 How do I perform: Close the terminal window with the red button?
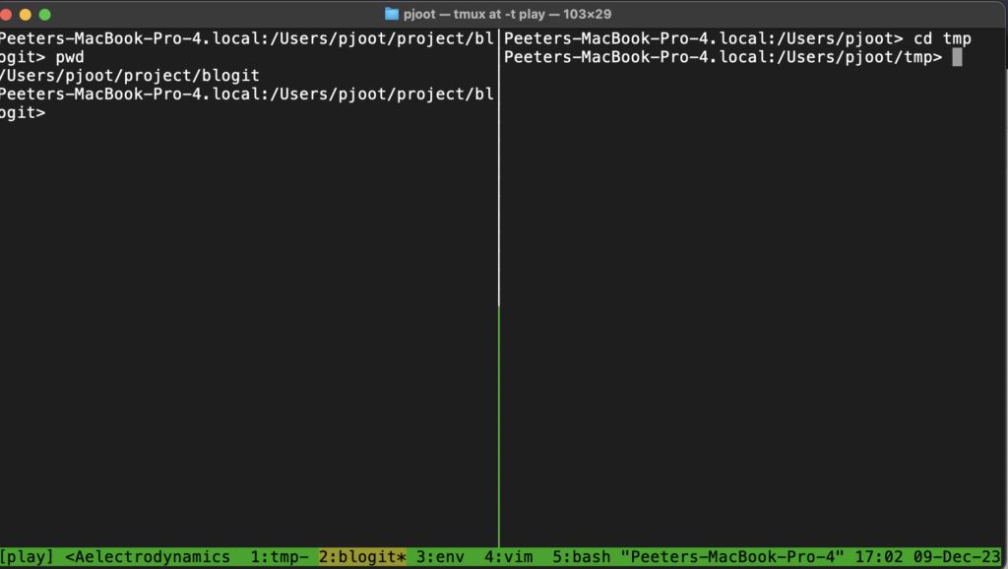(6, 14)
